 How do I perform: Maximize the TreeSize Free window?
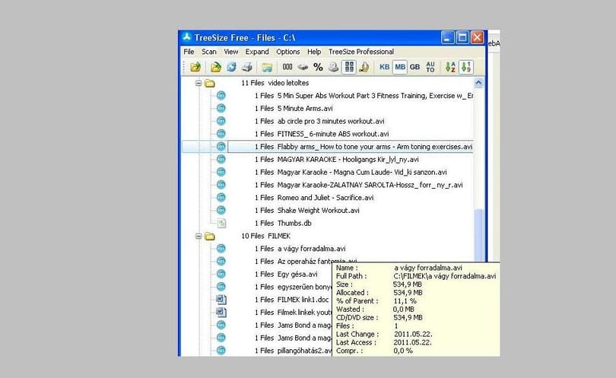coord(462,38)
